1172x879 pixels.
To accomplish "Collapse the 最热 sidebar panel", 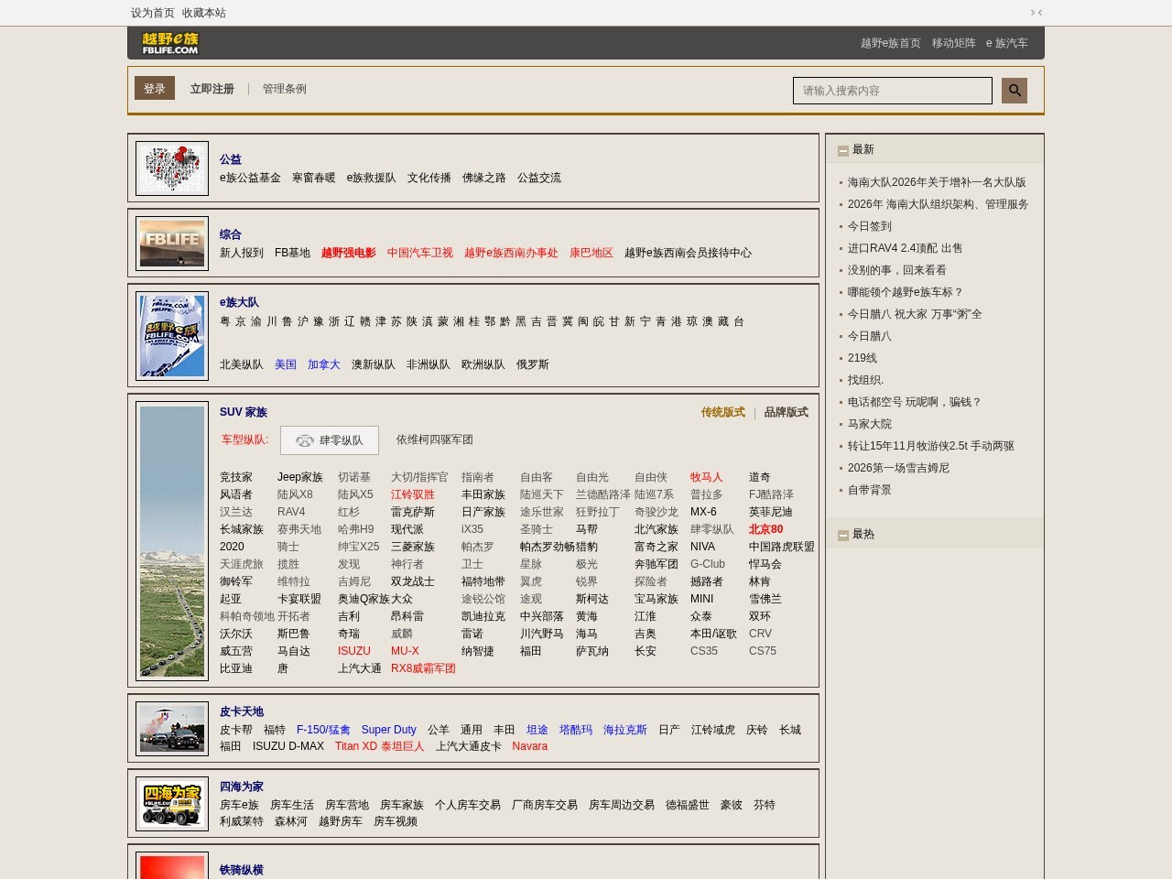I will click(842, 535).
